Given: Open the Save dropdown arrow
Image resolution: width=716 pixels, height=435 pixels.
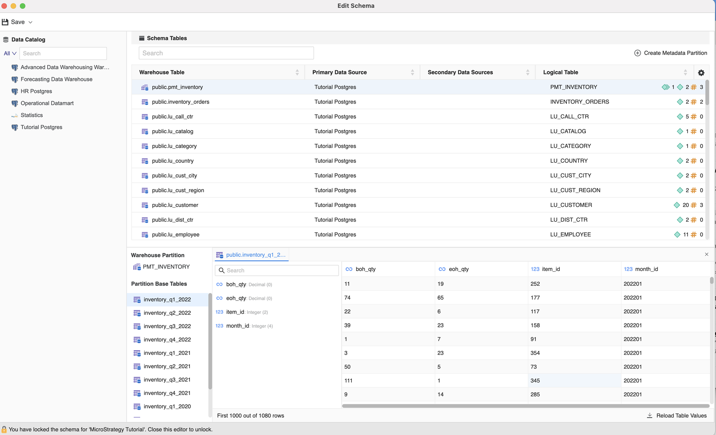Looking at the screenshot, I should [x=30, y=22].
